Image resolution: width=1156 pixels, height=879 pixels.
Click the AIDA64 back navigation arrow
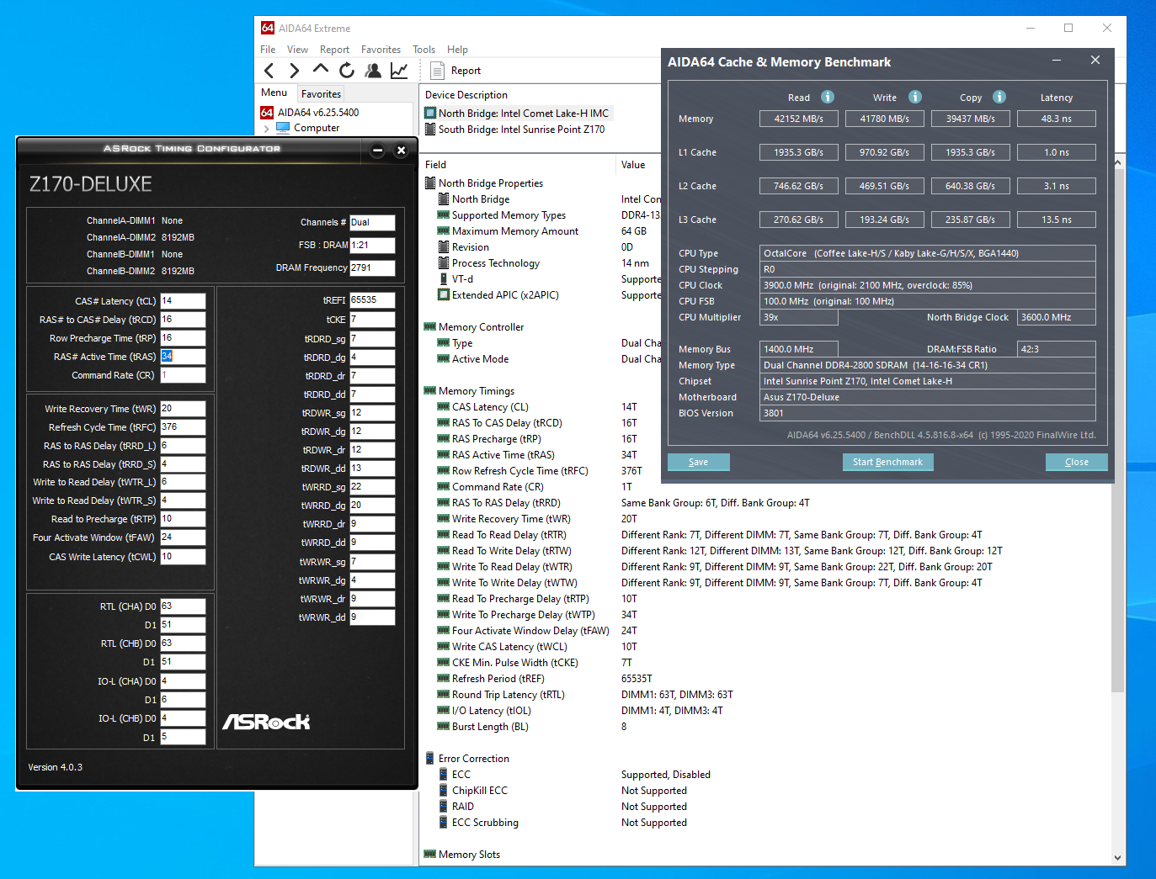269,71
